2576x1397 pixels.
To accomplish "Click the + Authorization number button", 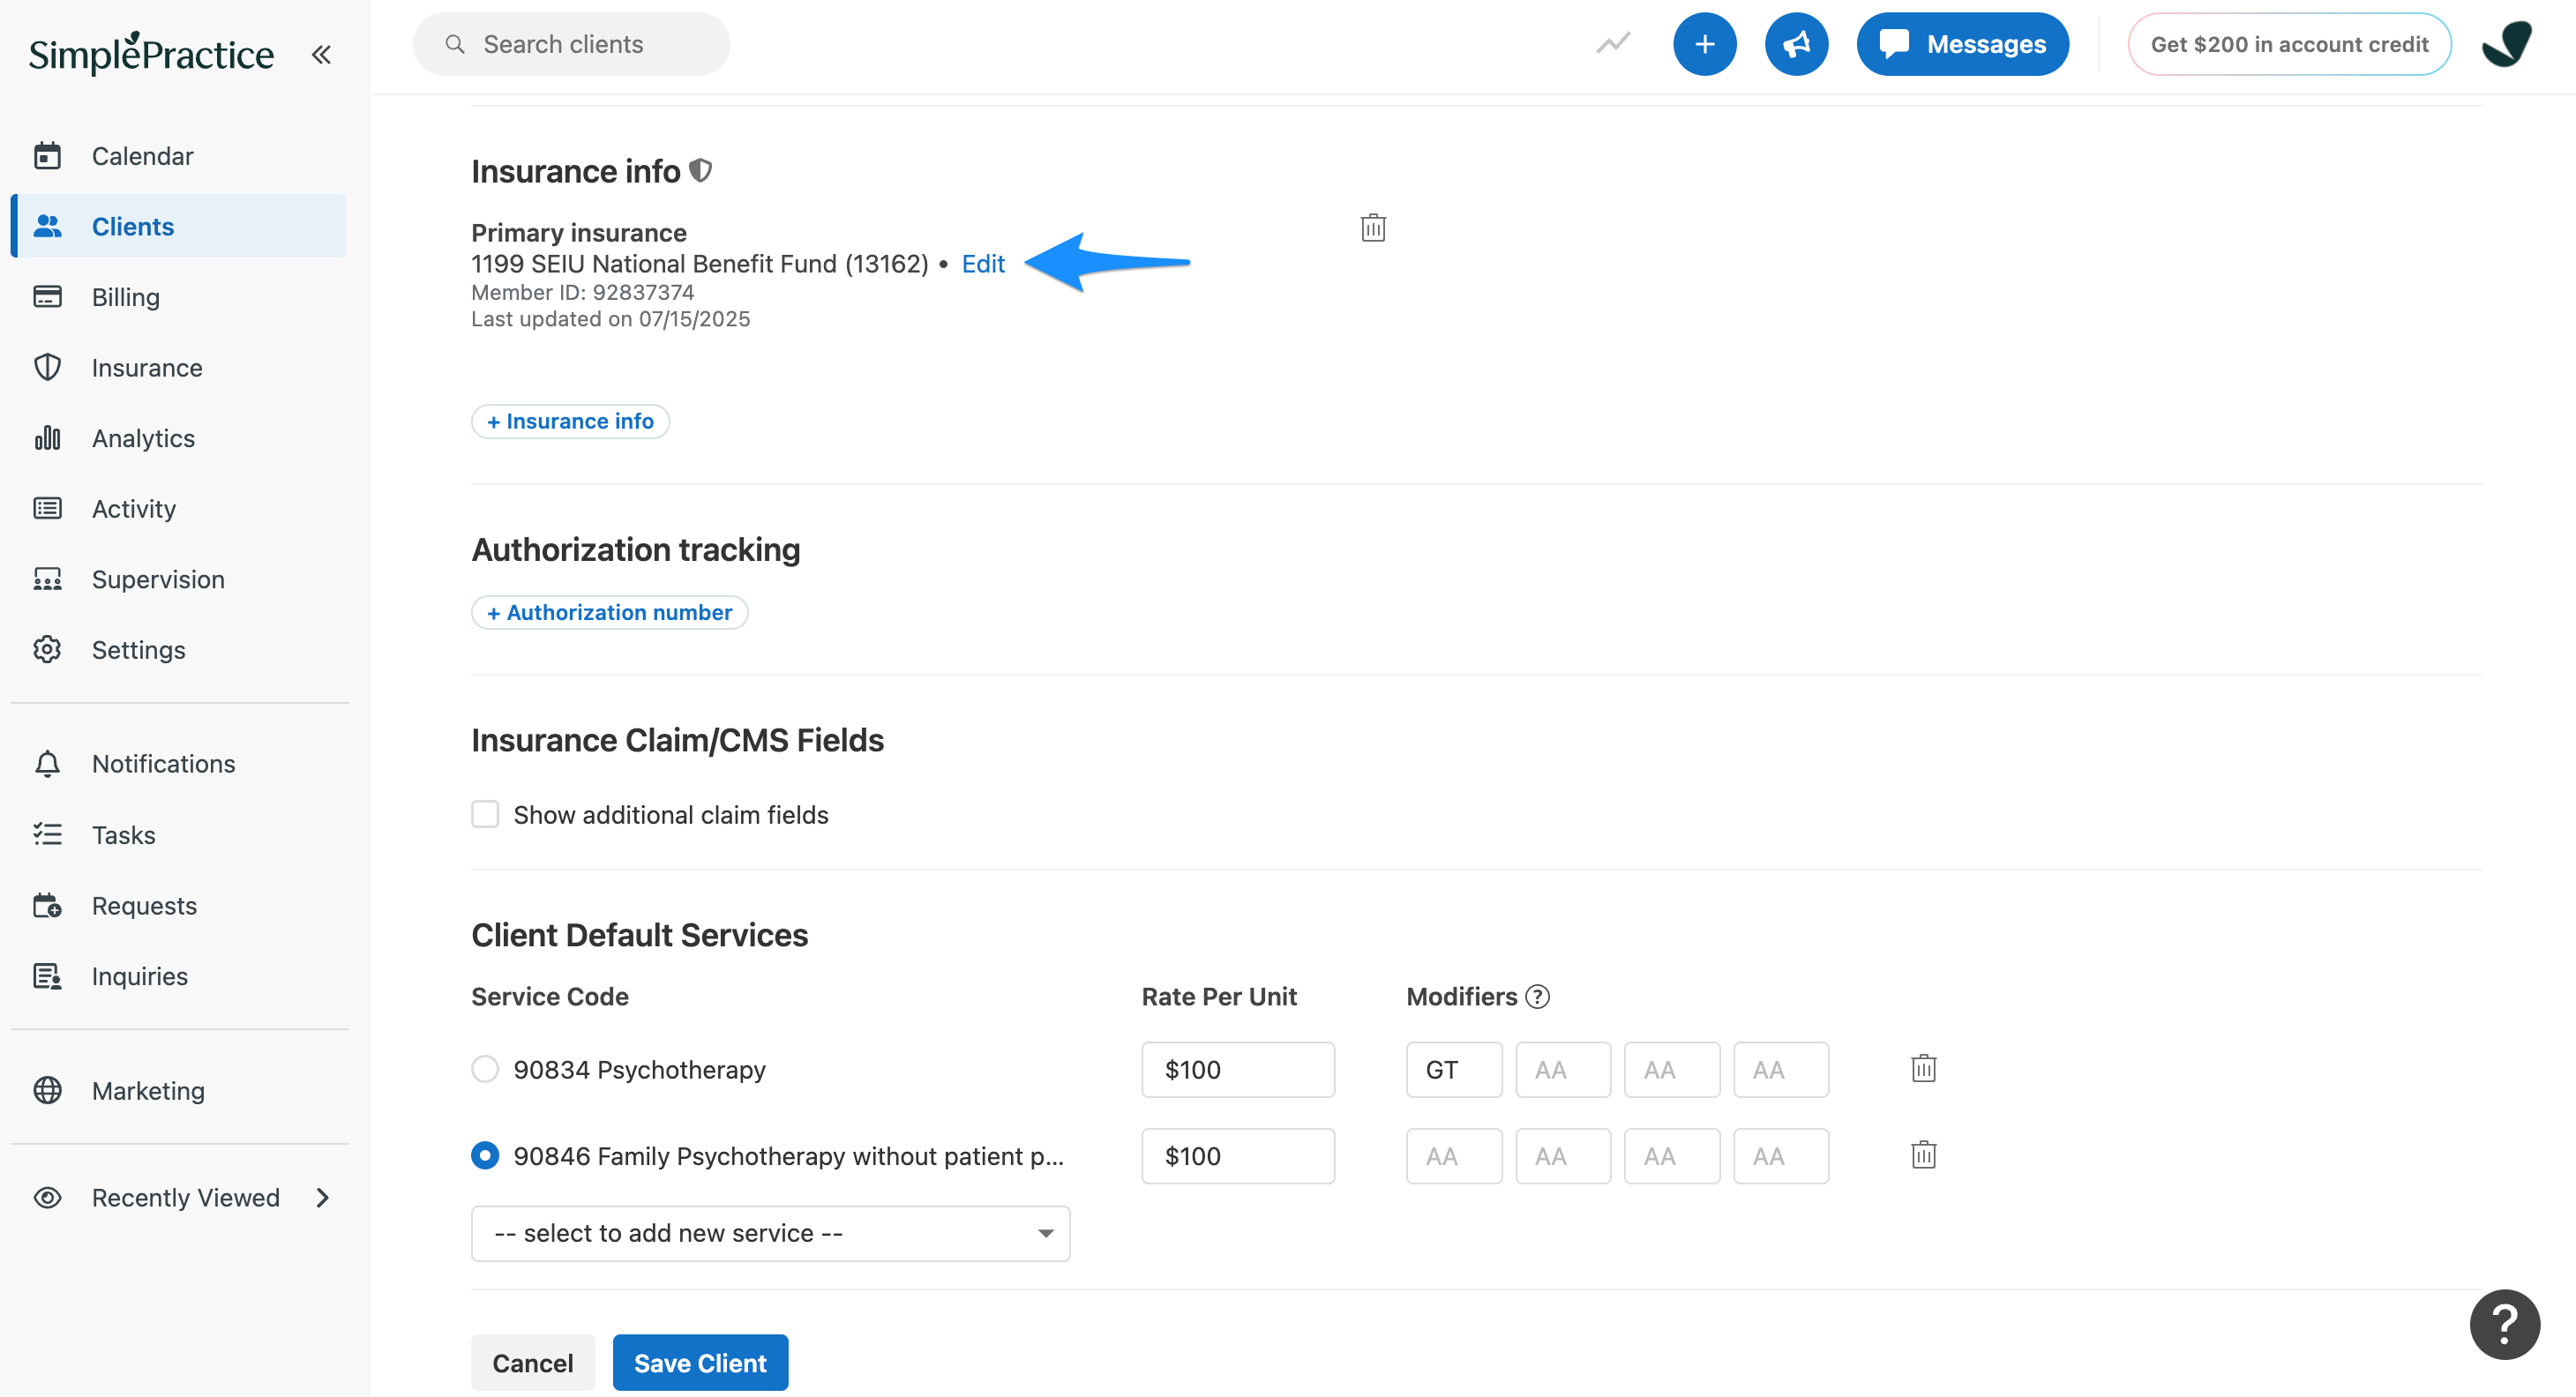I will pyautogui.click(x=609, y=612).
